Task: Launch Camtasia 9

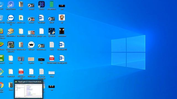Action: coord(2,58)
